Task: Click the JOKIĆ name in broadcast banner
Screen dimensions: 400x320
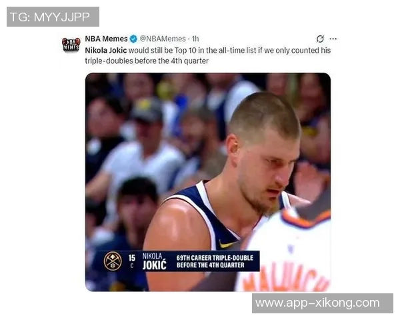Action: (x=155, y=265)
